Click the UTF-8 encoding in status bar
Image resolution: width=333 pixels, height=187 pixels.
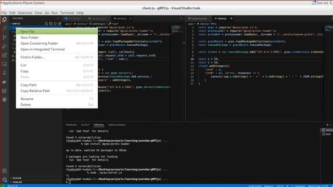pos(279,186)
